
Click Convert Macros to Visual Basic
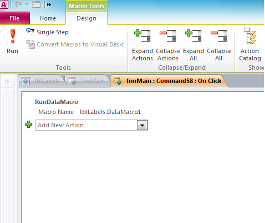(x=75, y=44)
